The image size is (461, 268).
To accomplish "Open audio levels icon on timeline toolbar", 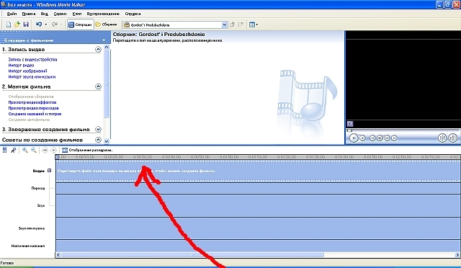I will [x=5, y=150].
